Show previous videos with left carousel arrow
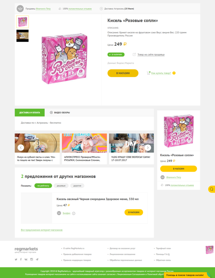 click(21, 147)
